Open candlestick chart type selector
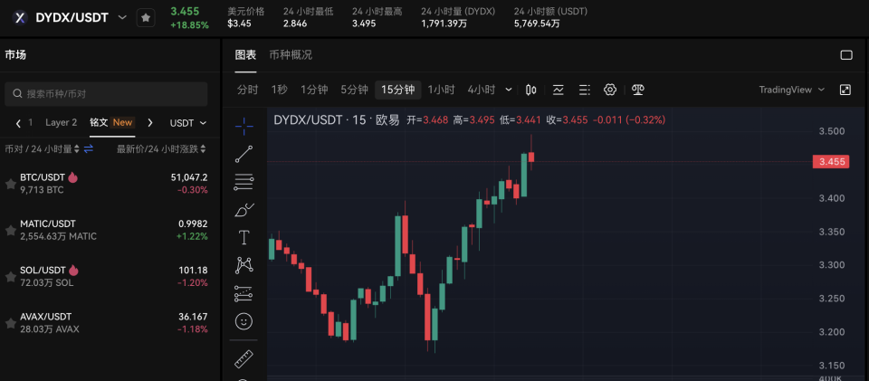Screen dimensions: 869x381 (531, 90)
